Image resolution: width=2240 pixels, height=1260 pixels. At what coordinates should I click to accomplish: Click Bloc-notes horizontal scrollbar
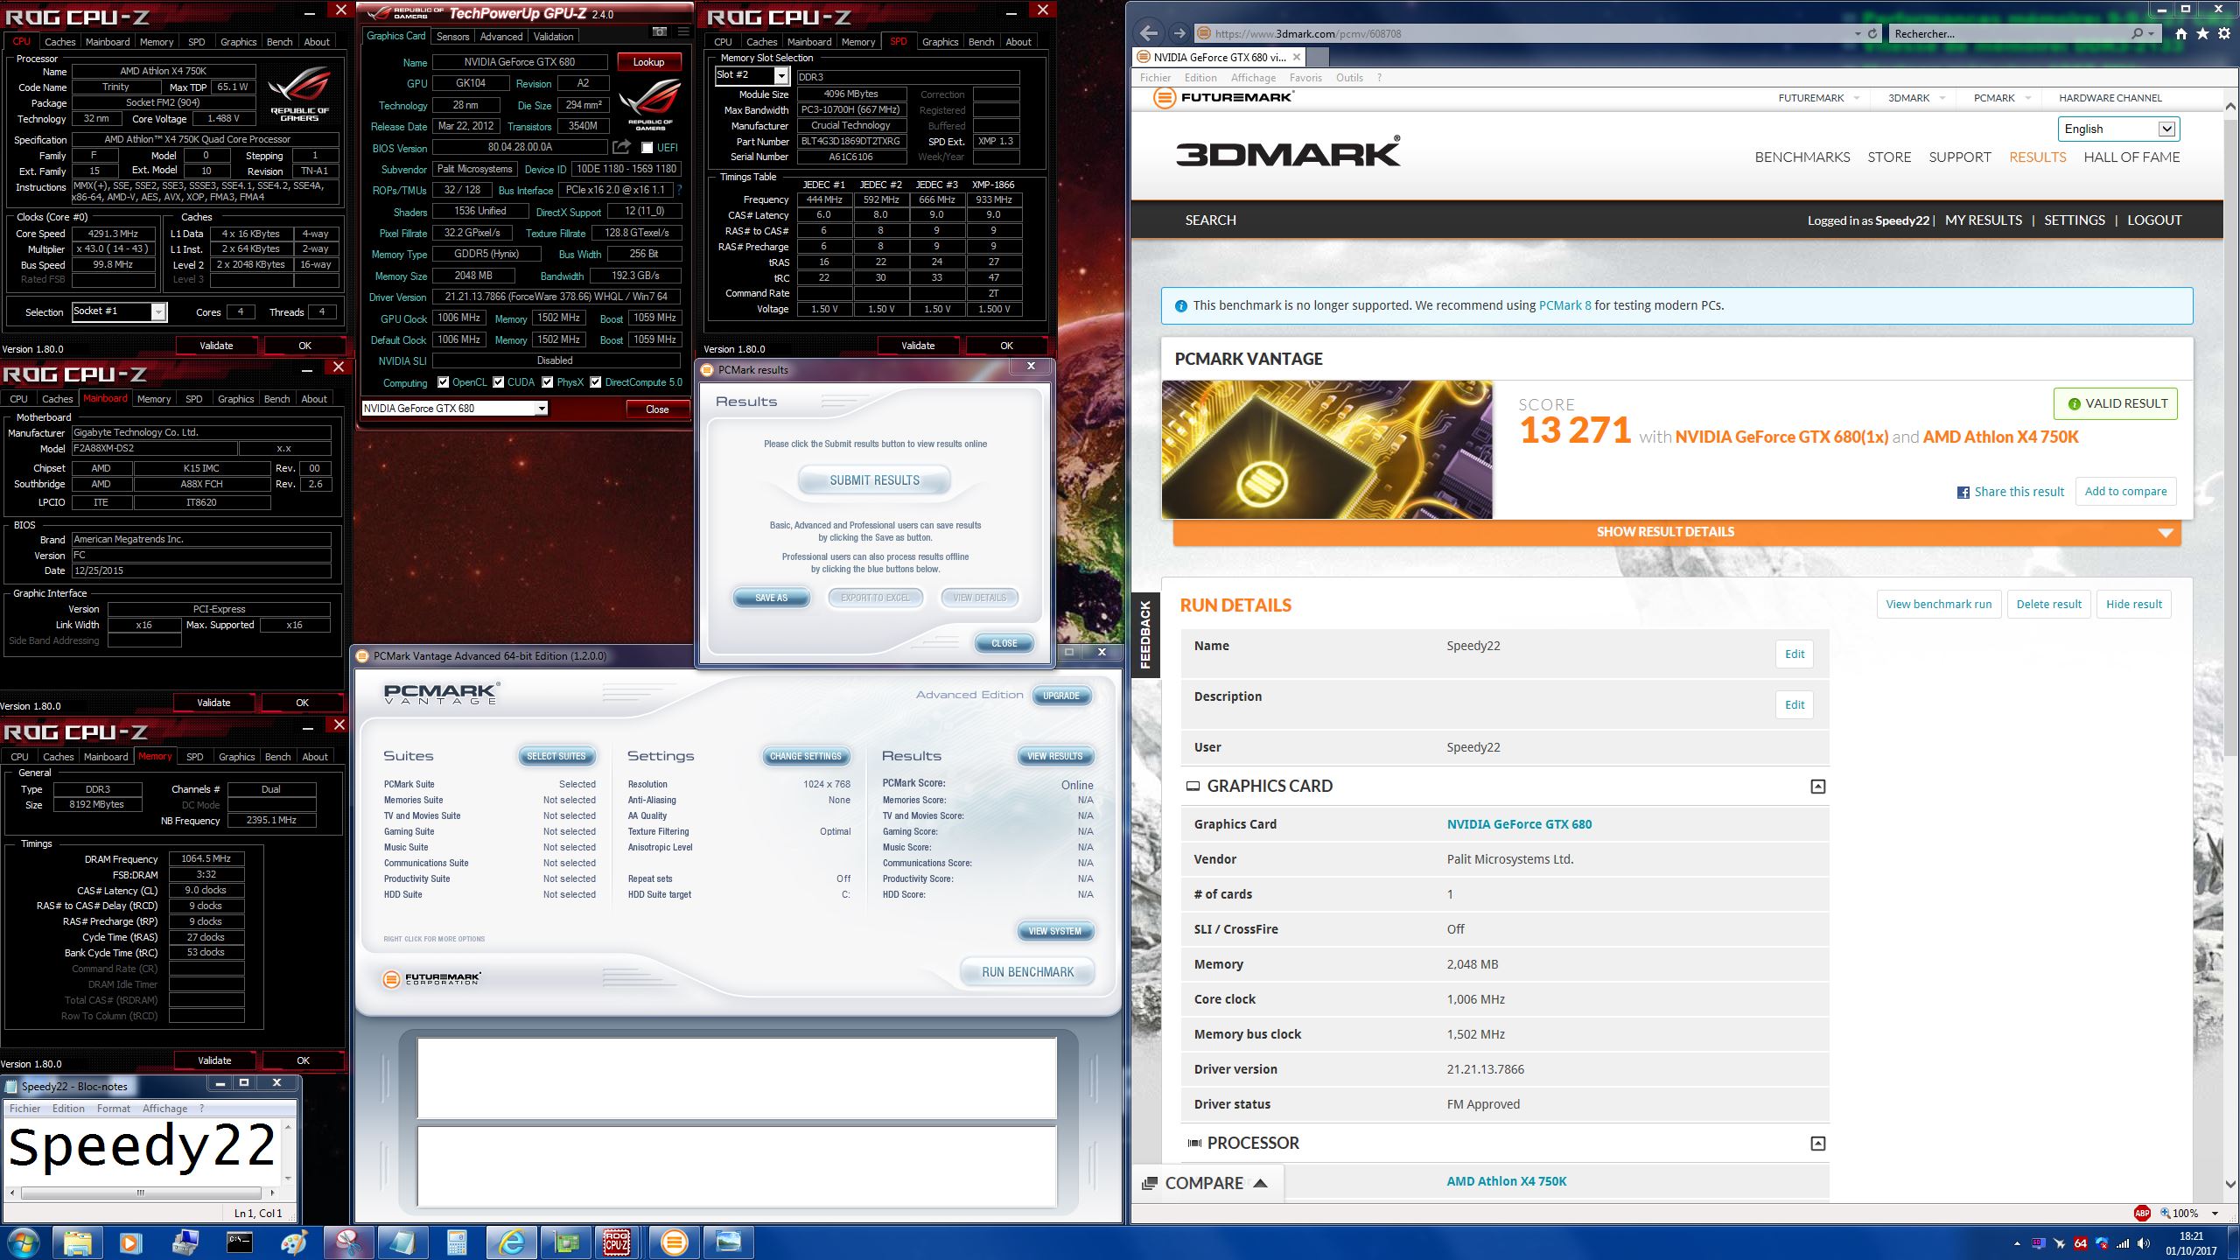click(x=140, y=1193)
